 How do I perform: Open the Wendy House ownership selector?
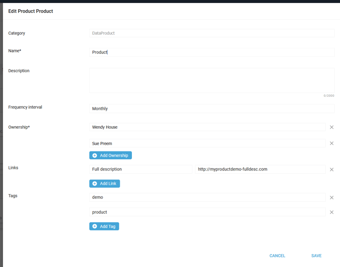coord(207,127)
